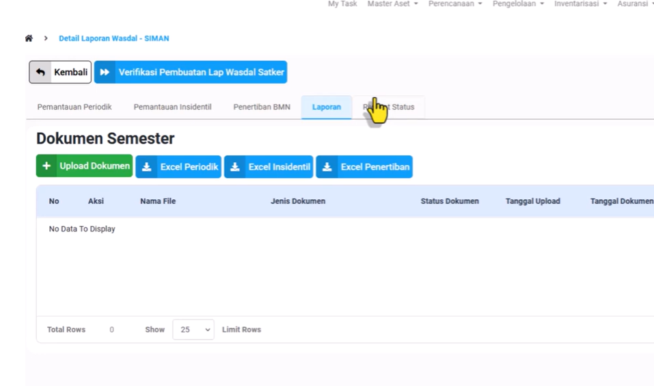
Task: Expand the Inventarisasi dropdown menu
Action: coord(581,3)
